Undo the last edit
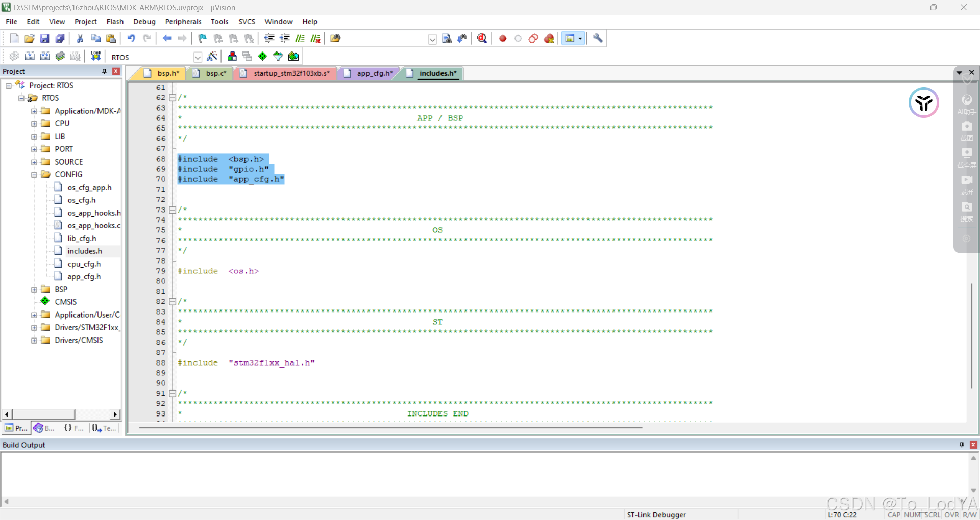Viewport: 980px width, 520px height. click(131, 38)
